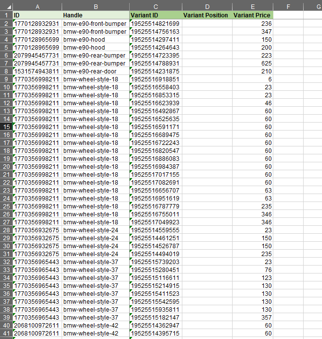Select price cell 123 in row 34
The height and width of the screenshot is (339, 322).
pyautogui.click(x=253, y=278)
